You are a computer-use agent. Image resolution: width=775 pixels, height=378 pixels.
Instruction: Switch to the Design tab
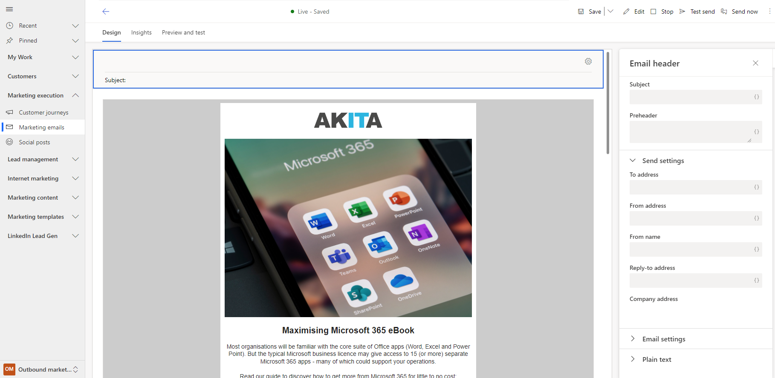pyautogui.click(x=112, y=32)
